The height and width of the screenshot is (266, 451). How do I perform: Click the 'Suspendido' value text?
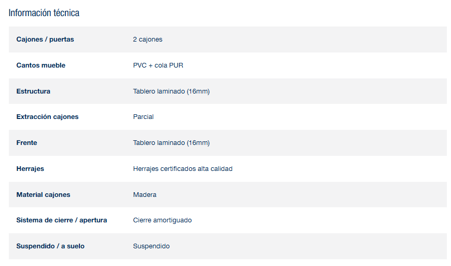point(152,246)
